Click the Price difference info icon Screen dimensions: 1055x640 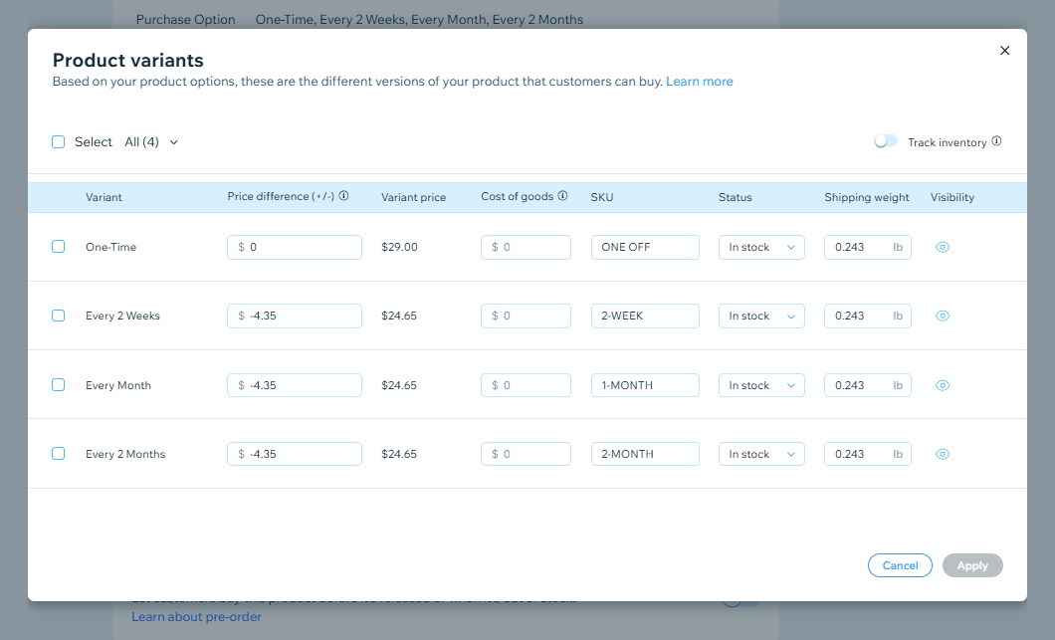point(343,196)
